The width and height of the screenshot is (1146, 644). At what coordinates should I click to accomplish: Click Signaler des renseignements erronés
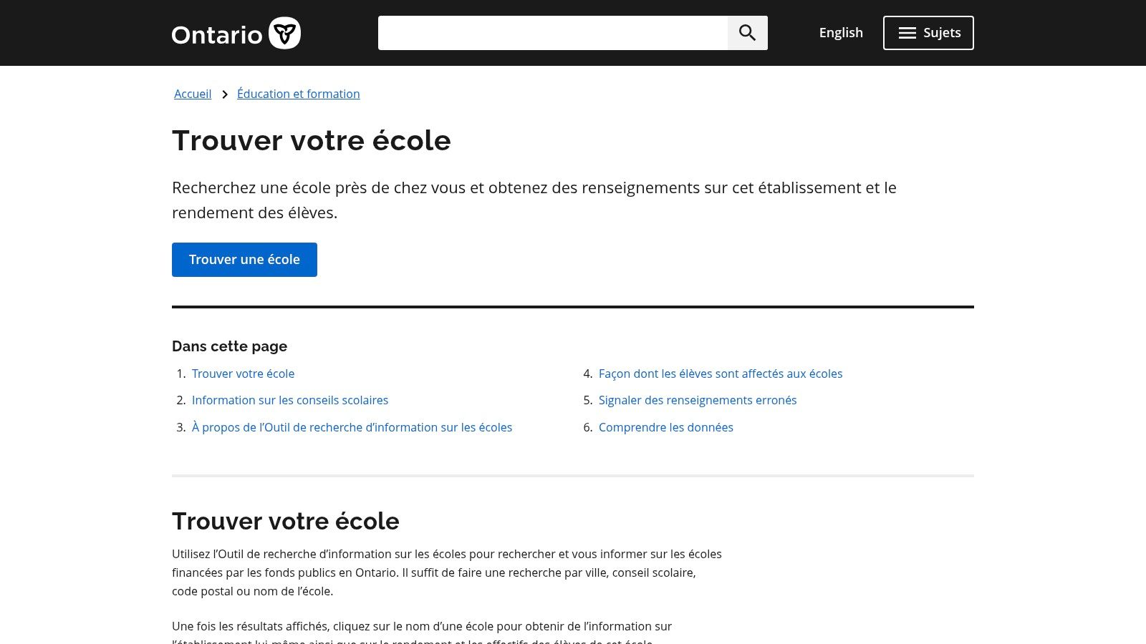click(698, 400)
